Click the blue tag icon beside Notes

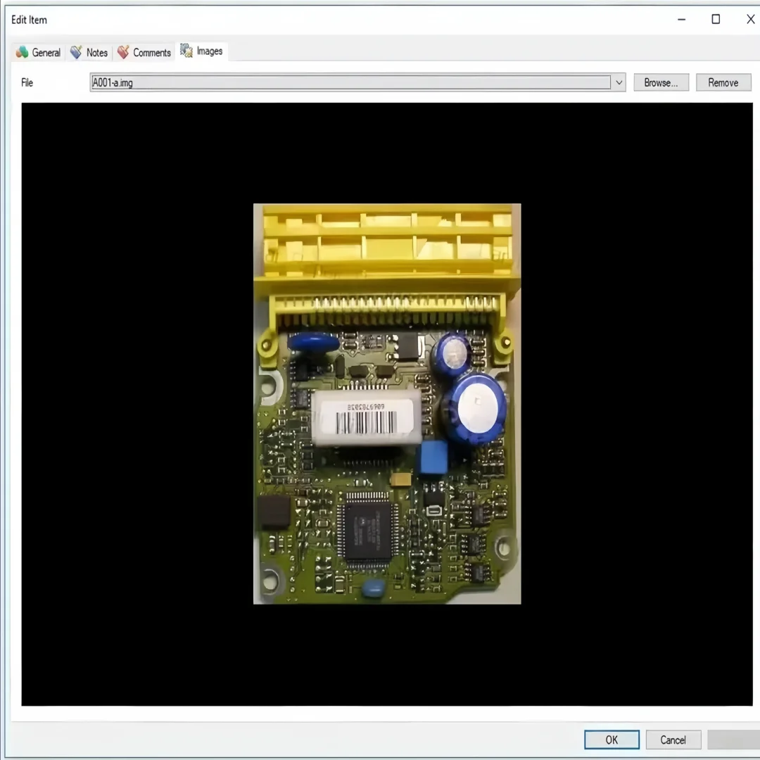pos(76,52)
